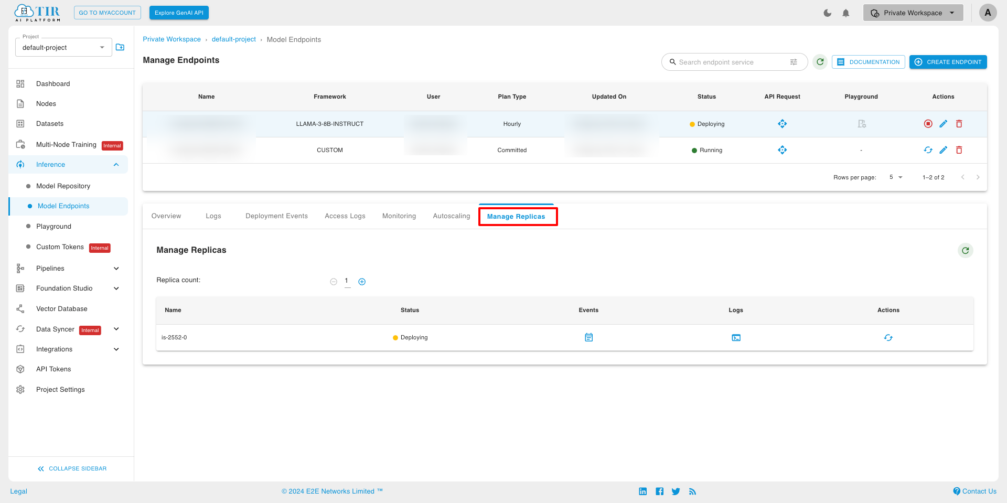
Task: Switch to Logs tab
Action: point(213,216)
